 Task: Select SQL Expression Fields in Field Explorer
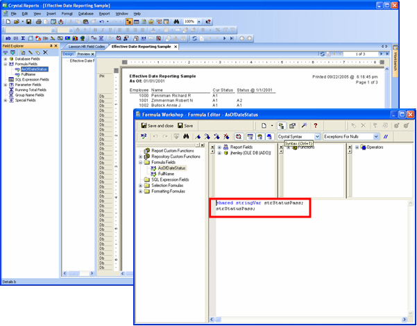coord(32,80)
